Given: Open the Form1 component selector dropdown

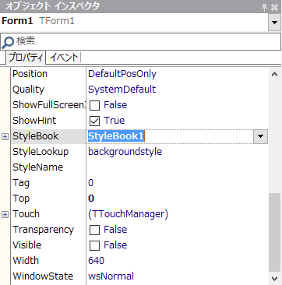Looking at the screenshot, I should pyautogui.click(x=274, y=23).
